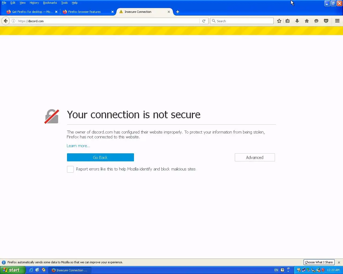
Task: Click the search magnifier icon
Action: click(214, 21)
